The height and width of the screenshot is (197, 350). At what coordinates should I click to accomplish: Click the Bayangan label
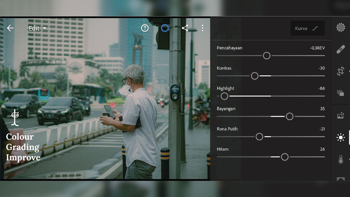point(226,109)
